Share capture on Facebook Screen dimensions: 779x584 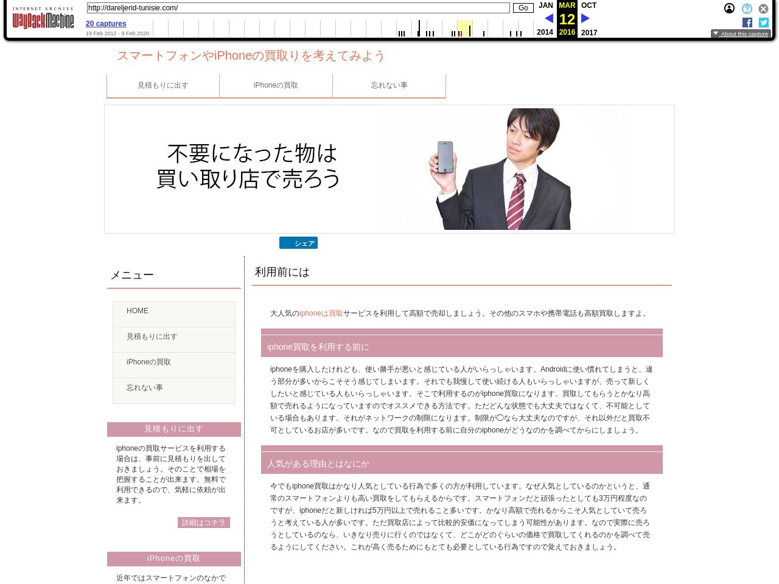pos(747,23)
